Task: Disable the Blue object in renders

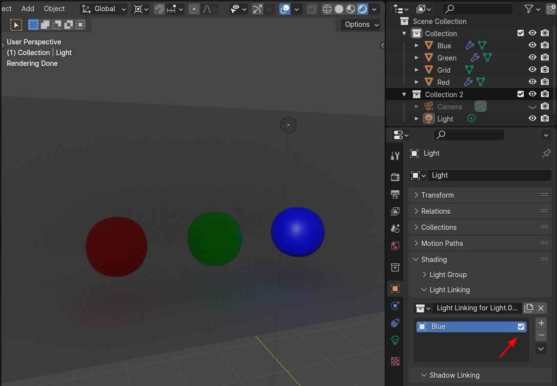Action: point(545,45)
